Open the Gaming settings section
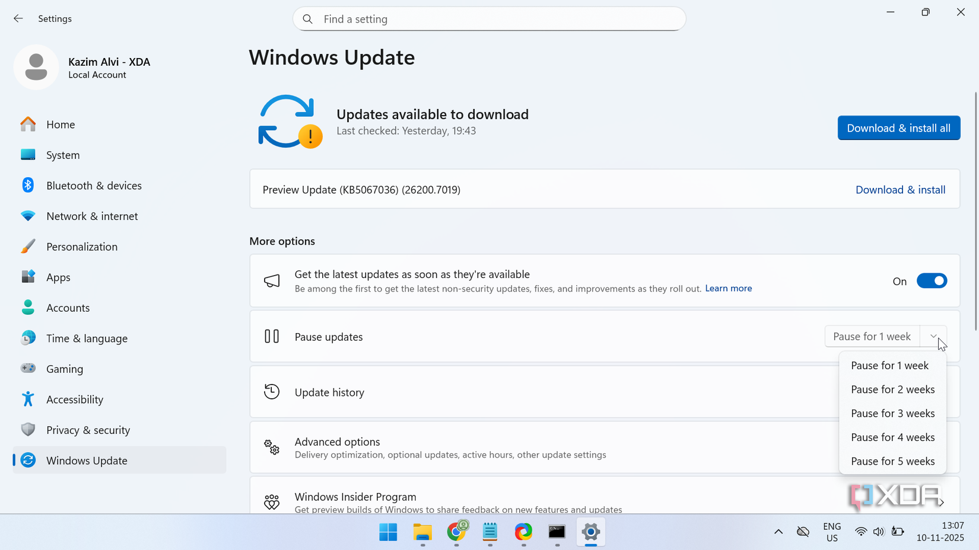The image size is (979, 550). click(65, 369)
